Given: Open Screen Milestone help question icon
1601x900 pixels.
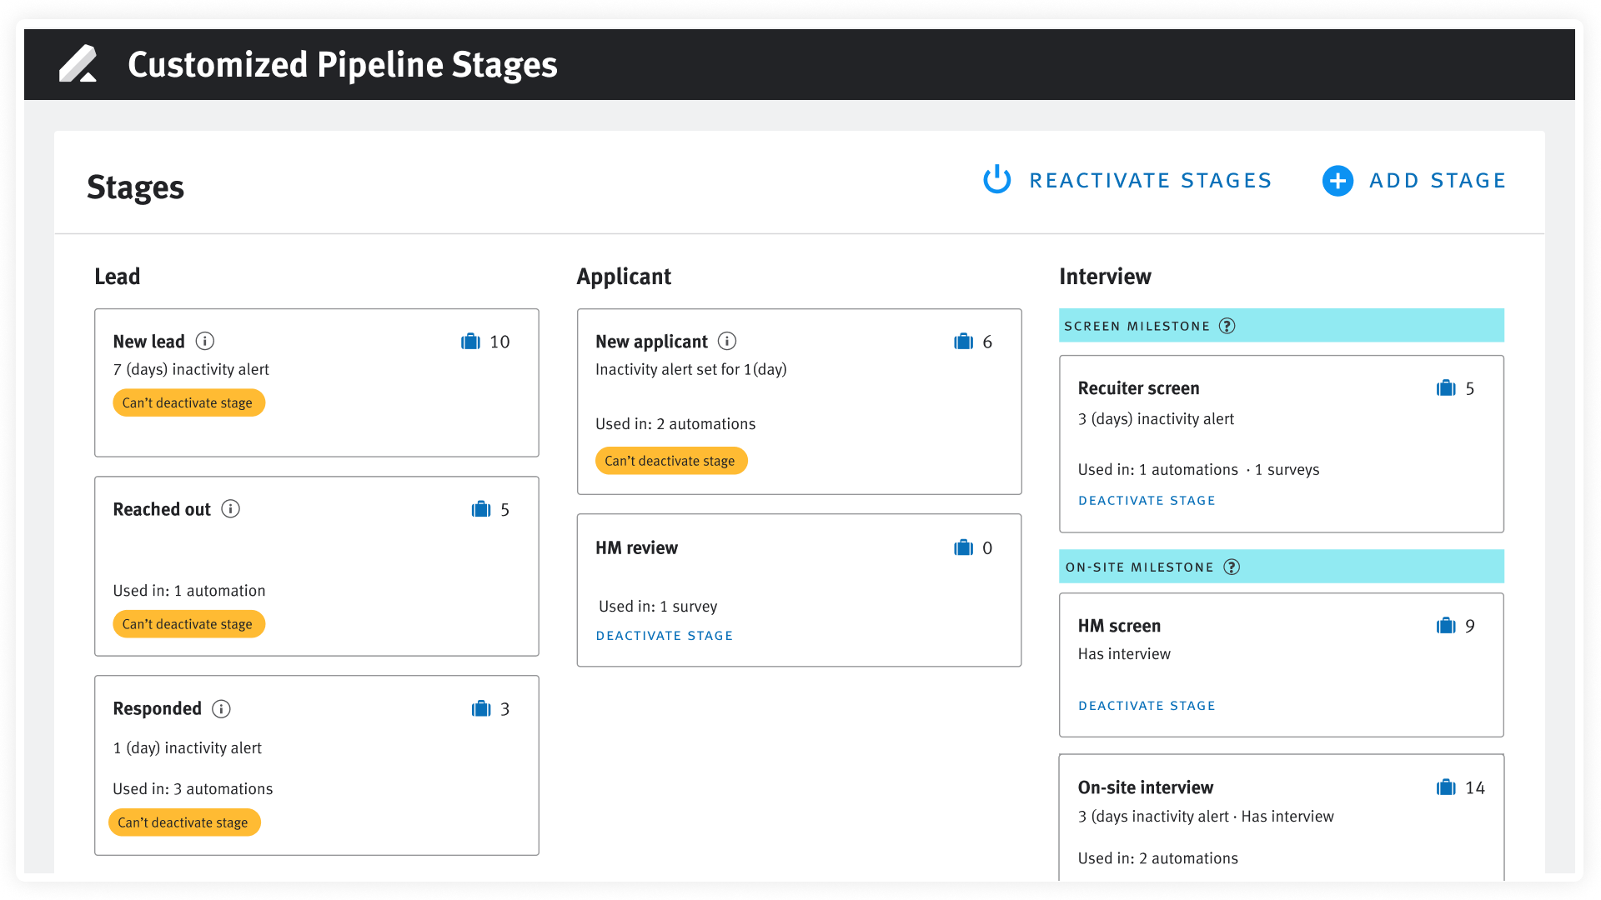Looking at the screenshot, I should click(x=1227, y=326).
